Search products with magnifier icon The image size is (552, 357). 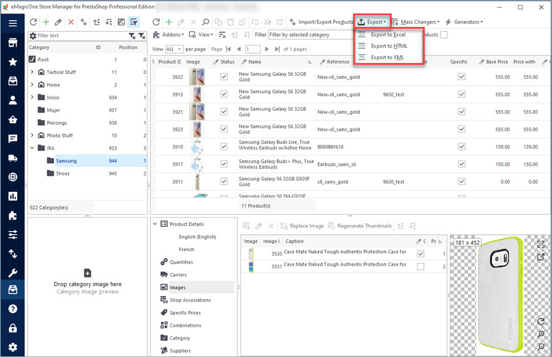point(206,22)
